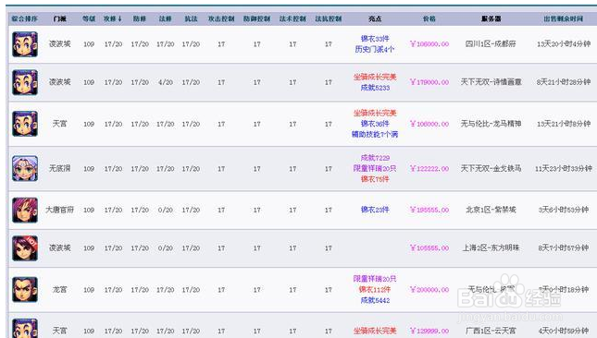597x338 pixels.
Task: Sort by 法抗控制 column header
Action: [x=329, y=18]
